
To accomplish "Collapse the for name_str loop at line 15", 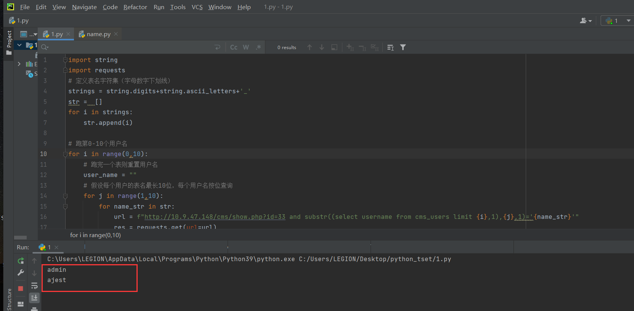I will pos(65,206).
